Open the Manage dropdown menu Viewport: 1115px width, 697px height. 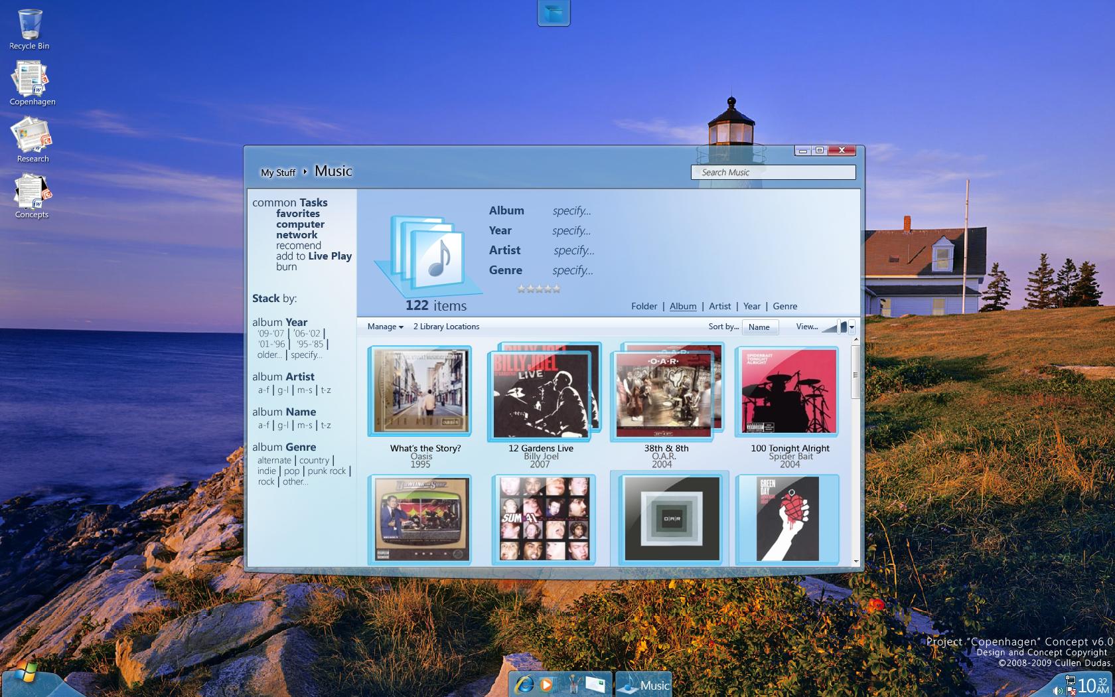(386, 327)
